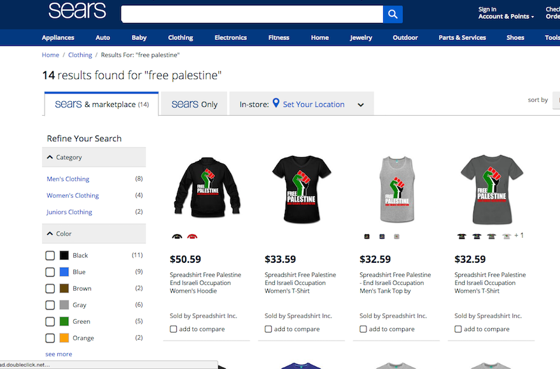
Task: Click the location pin icon beside Set Your Location
Action: 276,103
